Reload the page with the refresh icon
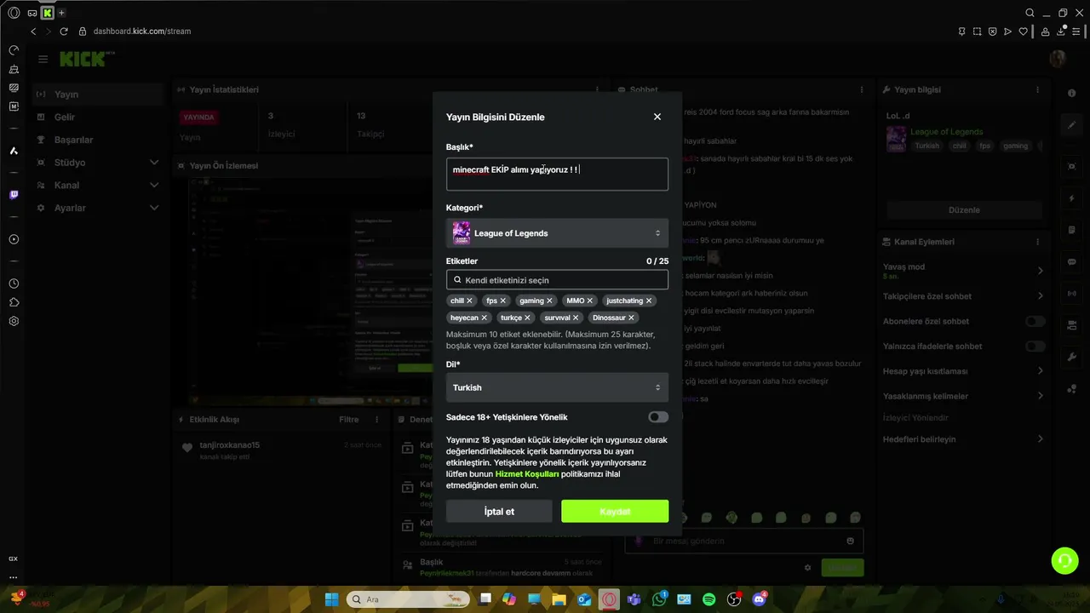 point(63,32)
